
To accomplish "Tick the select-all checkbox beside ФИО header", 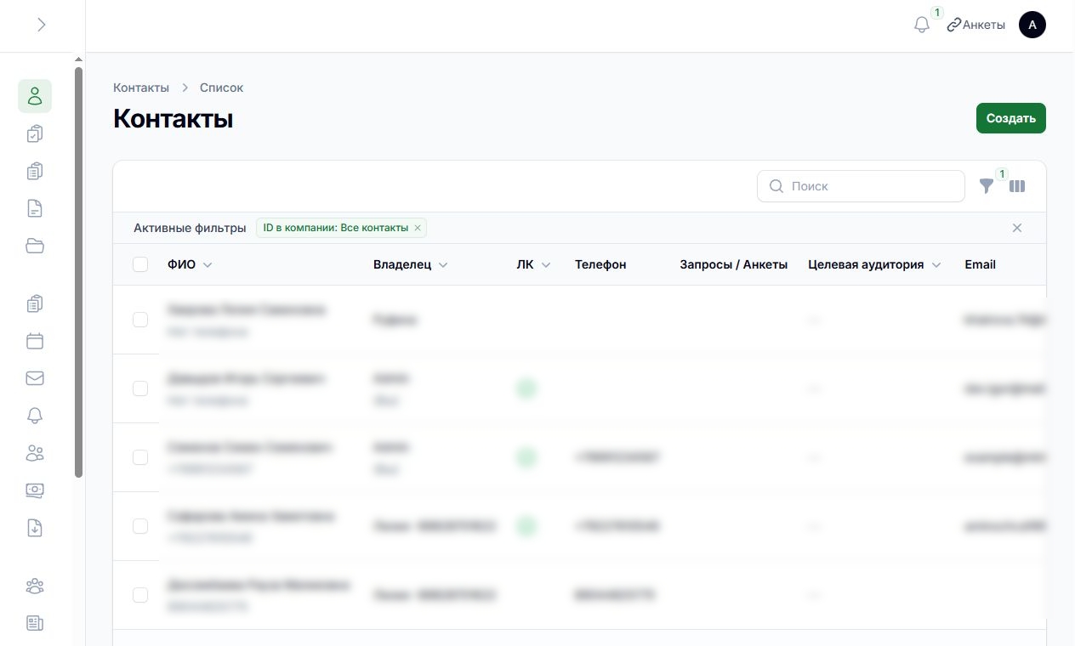I will pyautogui.click(x=140, y=264).
